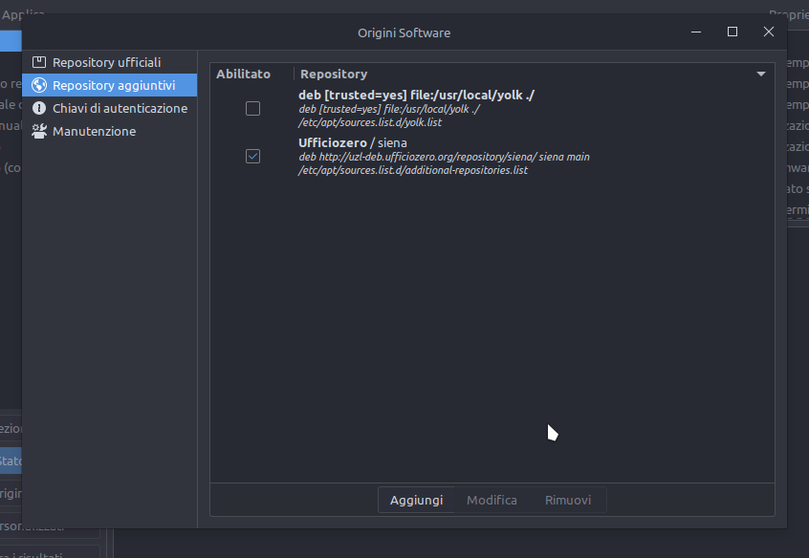
Task: Minimize the Origini Software window
Action: tap(696, 32)
